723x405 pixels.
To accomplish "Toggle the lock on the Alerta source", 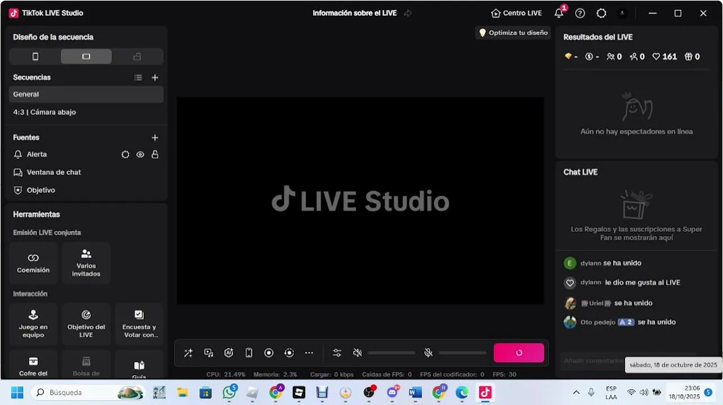I will [x=155, y=154].
